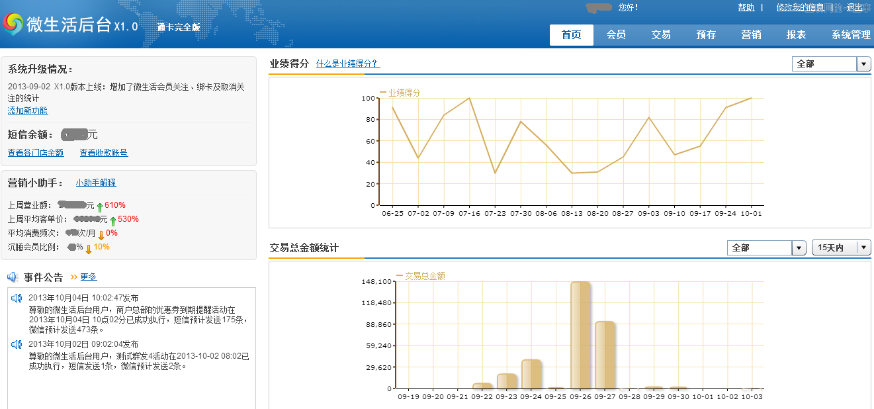Click the tallest 09-26 bar in chart
Viewport: 874px width, 409px height.
(580, 335)
